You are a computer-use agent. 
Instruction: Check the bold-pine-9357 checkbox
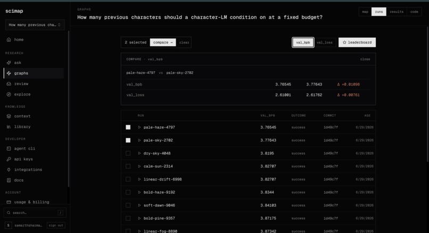(128, 218)
